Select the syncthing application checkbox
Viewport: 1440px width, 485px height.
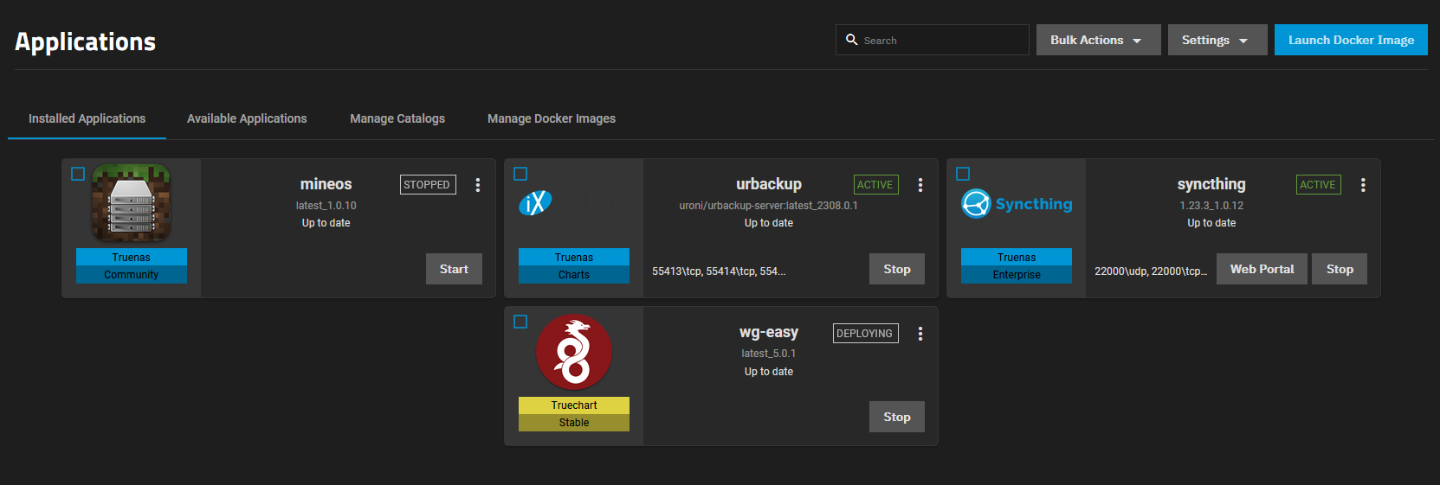click(x=963, y=174)
